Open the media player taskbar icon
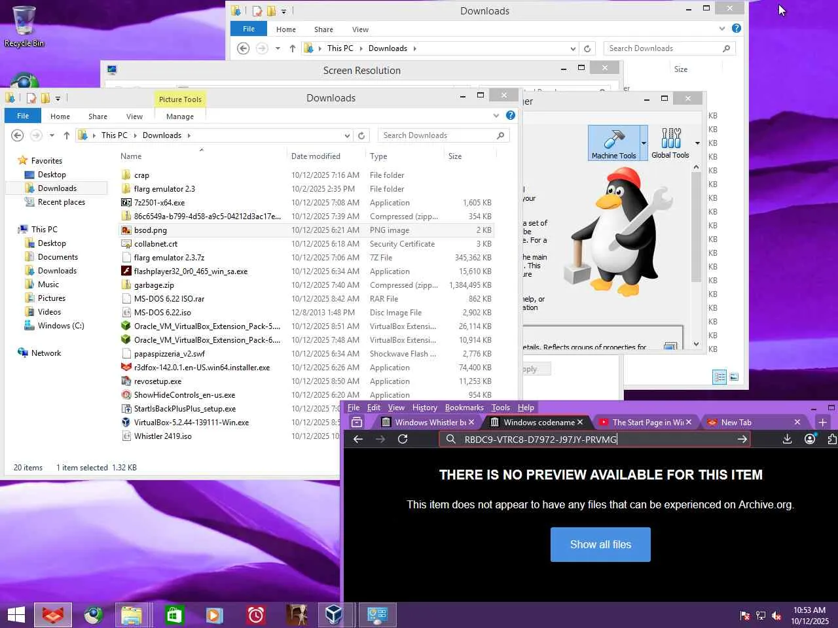Screen dimensions: 838x628 point(214,615)
